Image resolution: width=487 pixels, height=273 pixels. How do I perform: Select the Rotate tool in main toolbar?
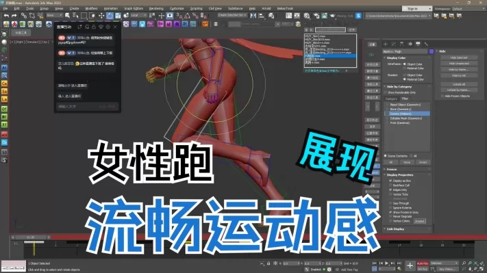click(110, 16)
